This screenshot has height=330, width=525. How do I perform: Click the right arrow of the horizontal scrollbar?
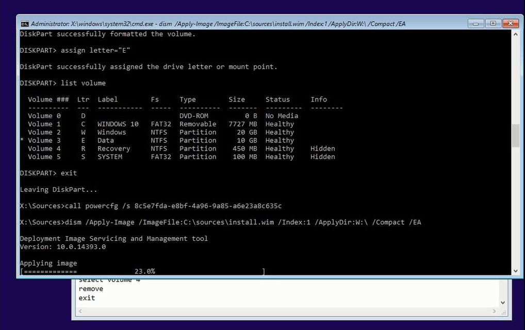[x=494, y=311]
